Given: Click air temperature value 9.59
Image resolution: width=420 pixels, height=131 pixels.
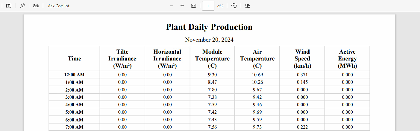Looking at the screenshot, I should 257,120.
